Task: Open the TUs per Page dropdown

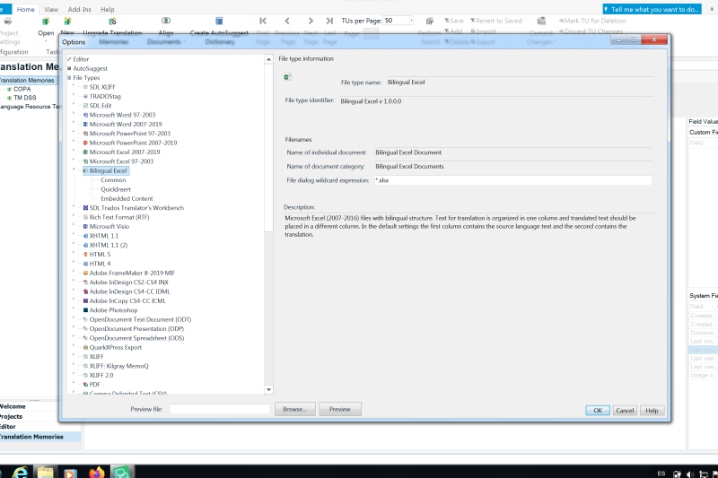Action: point(411,21)
